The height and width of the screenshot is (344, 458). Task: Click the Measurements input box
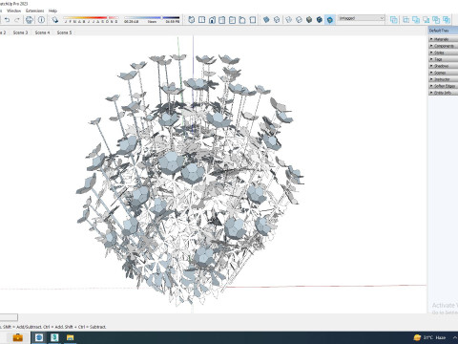point(9,317)
